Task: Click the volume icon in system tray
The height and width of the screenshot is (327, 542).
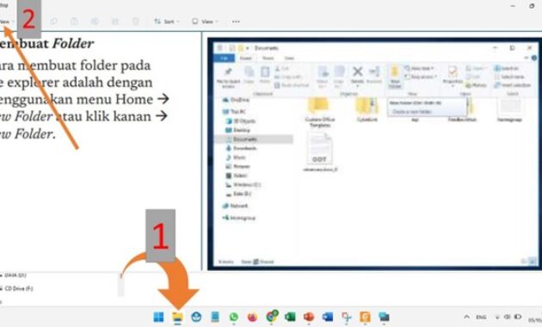Action: coord(507,317)
